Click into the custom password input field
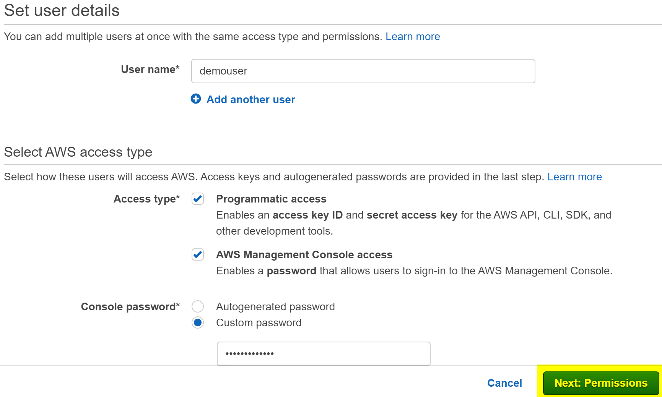662x397 pixels. (x=323, y=353)
